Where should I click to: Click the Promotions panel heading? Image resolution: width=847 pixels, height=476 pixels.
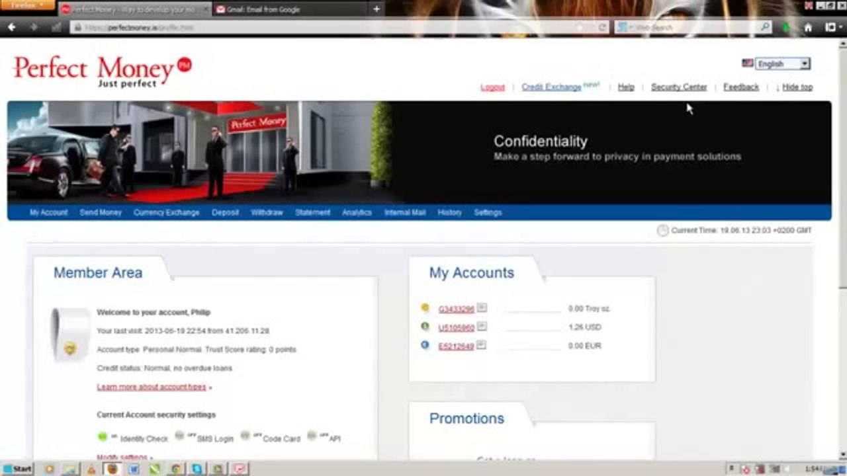click(467, 418)
